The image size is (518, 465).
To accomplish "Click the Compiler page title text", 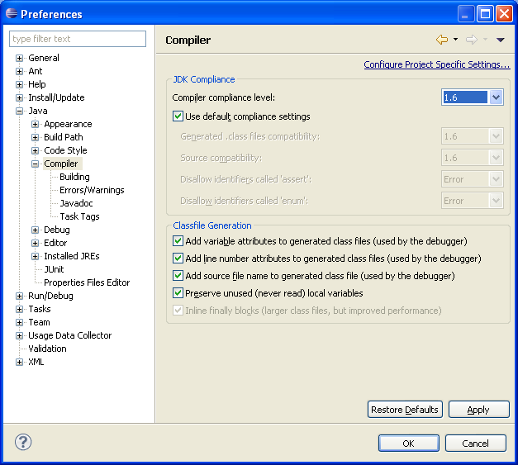I will click(x=188, y=40).
